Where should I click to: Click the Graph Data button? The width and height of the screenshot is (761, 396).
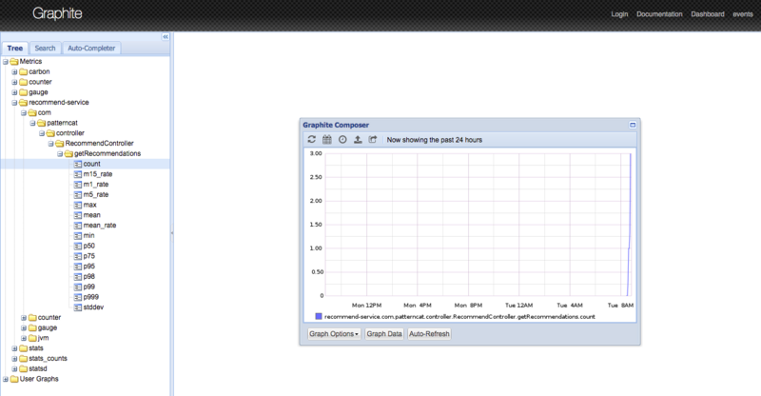pyautogui.click(x=384, y=334)
